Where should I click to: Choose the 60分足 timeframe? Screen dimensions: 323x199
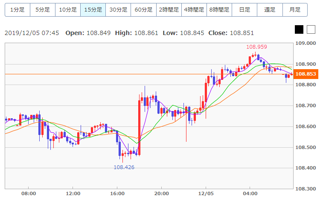pyautogui.click(x=143, y=10)
